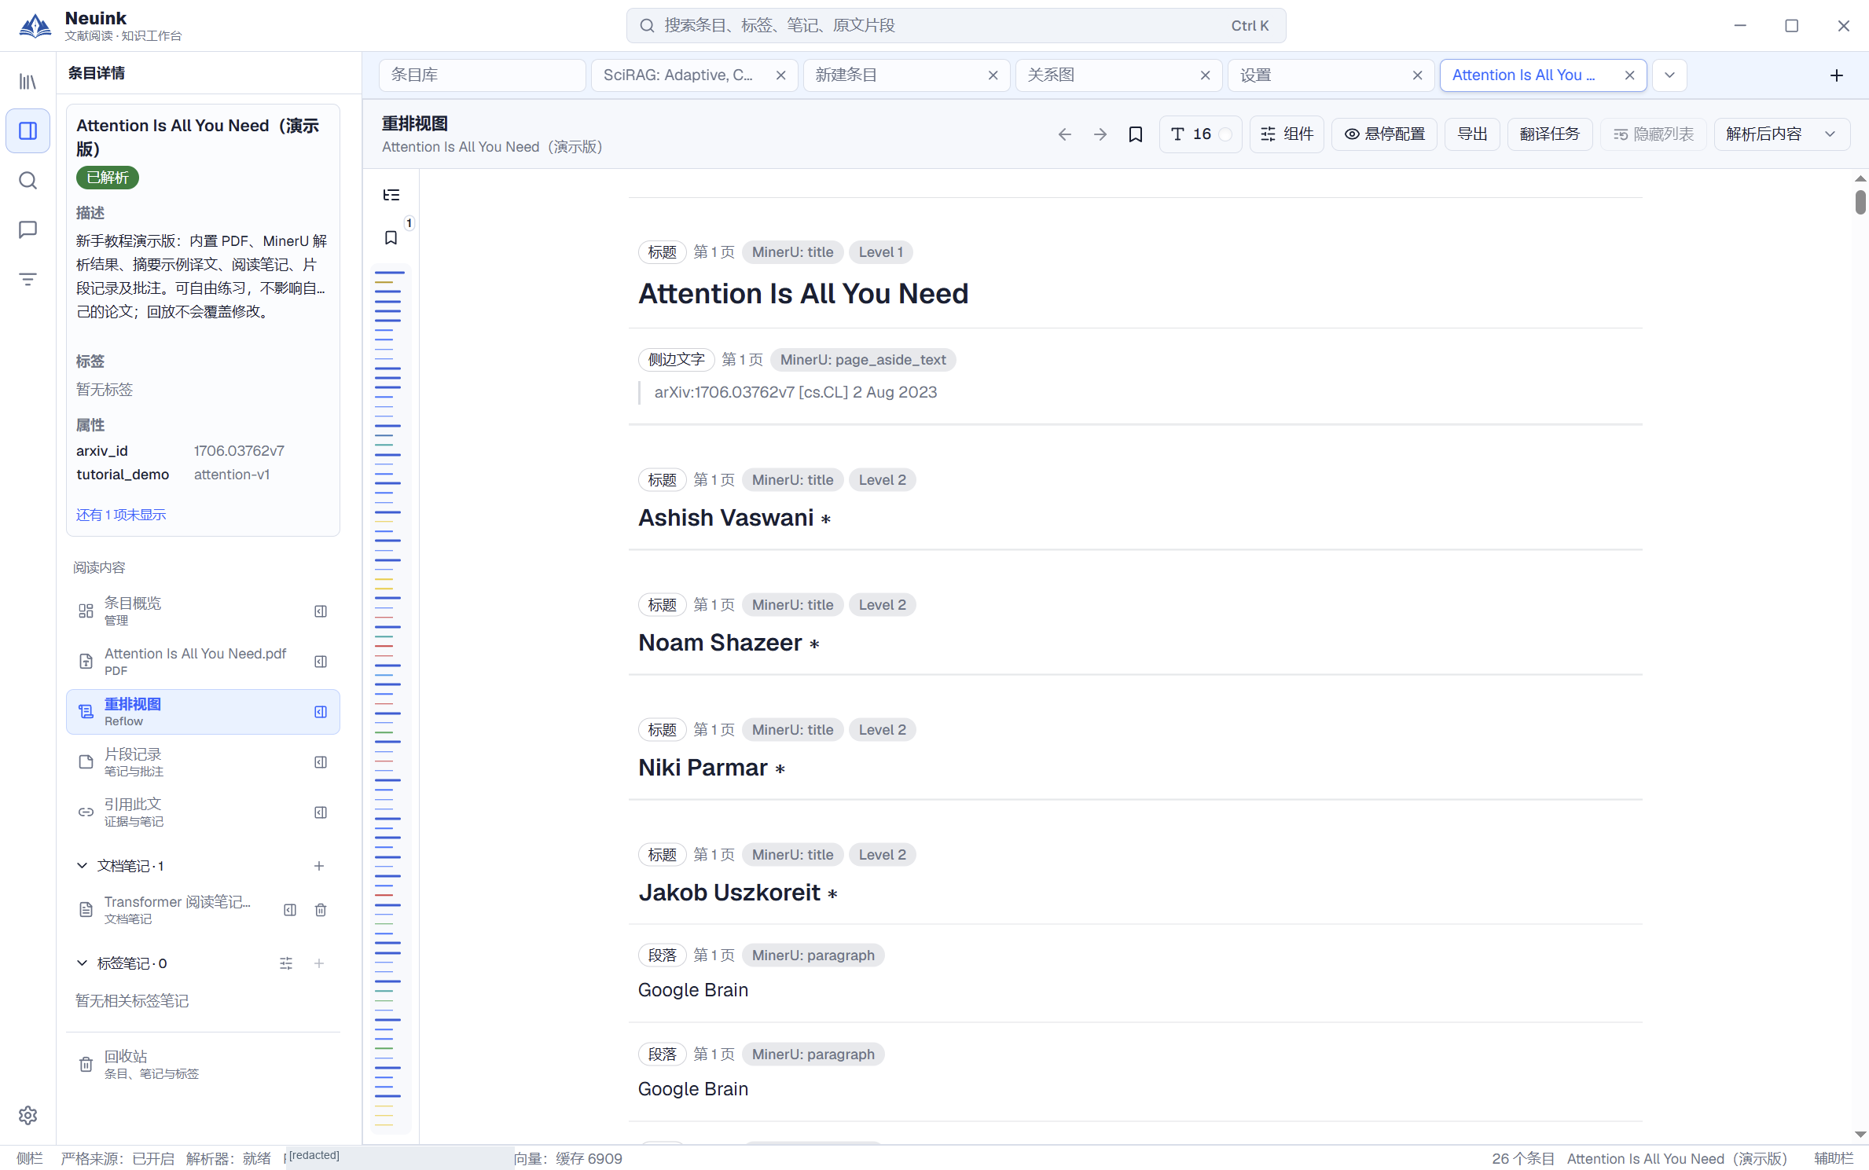Focus the global search input field

click(956, 26)
